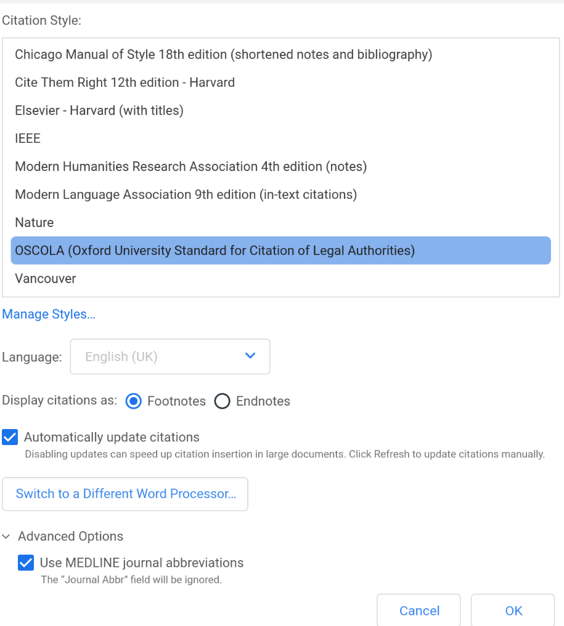The image size is (564, 626).
Task: Pick the Vancouver citation style
Action: coord(280,278)
